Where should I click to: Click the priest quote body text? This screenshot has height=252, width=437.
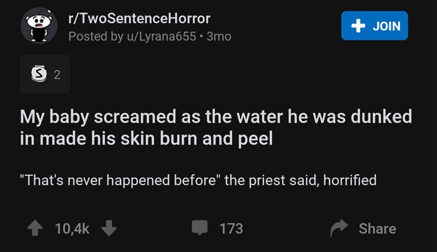[x=198, y=180]
